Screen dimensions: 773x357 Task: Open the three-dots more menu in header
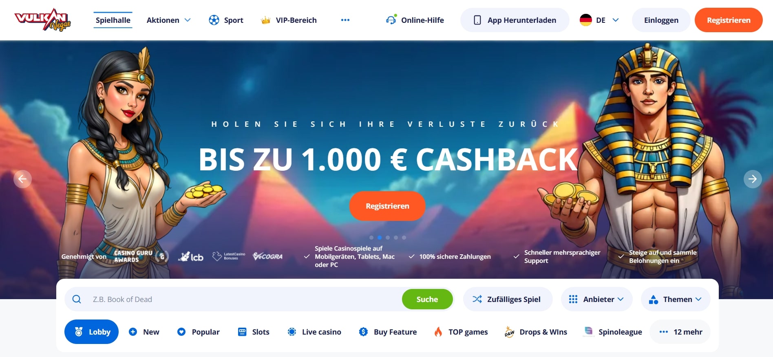(345, 20)
